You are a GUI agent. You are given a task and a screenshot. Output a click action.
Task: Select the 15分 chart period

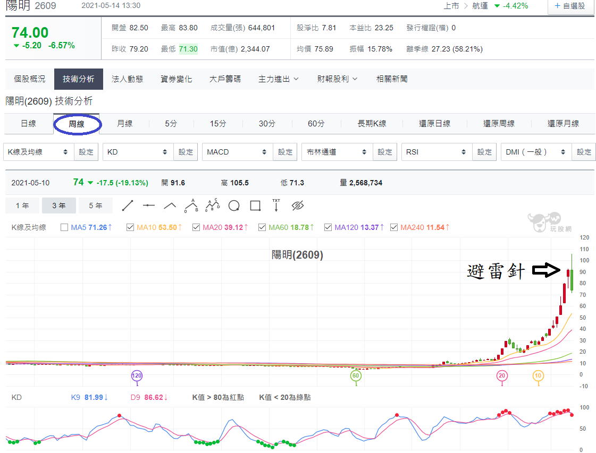coord(218,124)
